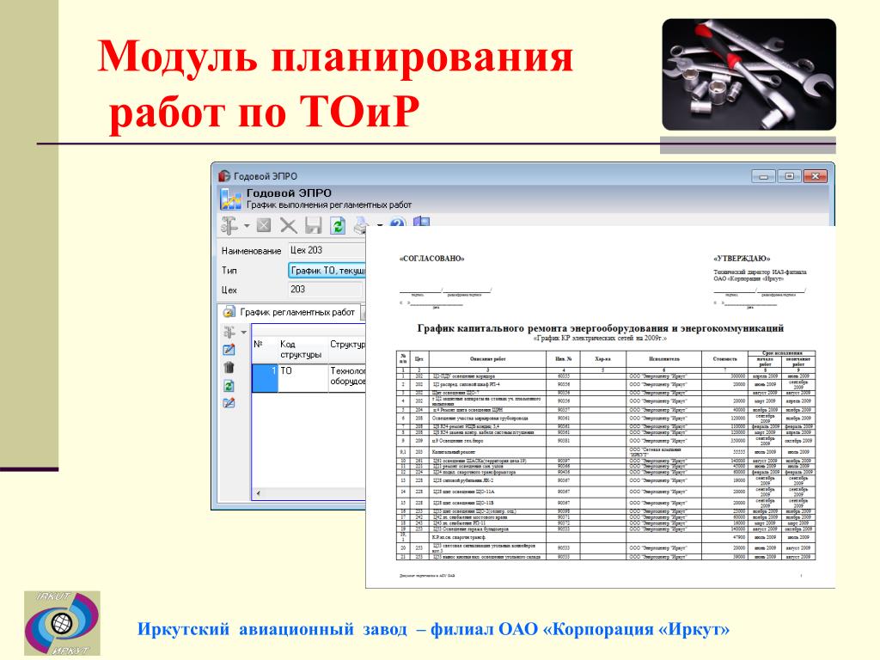Open the dropdown arrow beside the main wrench icon
This screenshot has height=660, width=880.
(x=247, y=226)
